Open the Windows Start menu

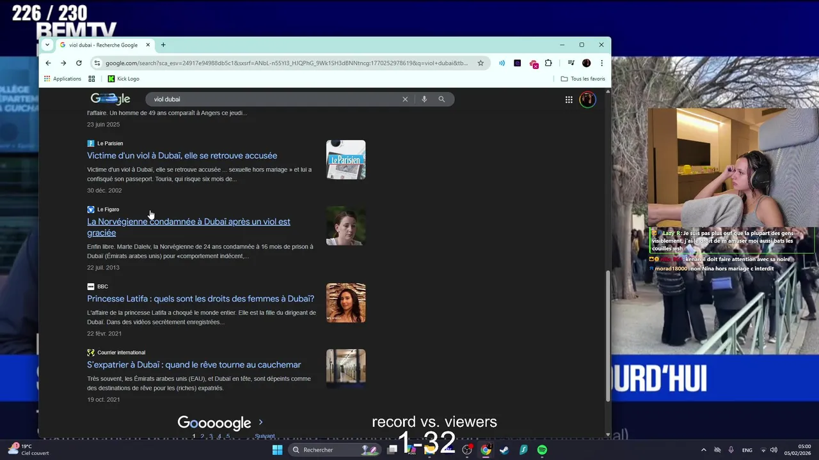[x=277, y=450]
